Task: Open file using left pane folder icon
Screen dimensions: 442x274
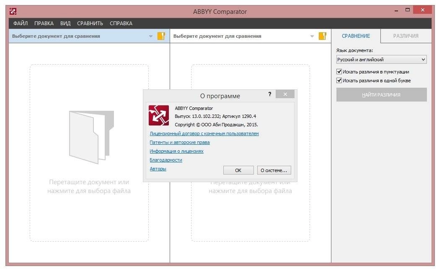Action: (x=161, y=36)
